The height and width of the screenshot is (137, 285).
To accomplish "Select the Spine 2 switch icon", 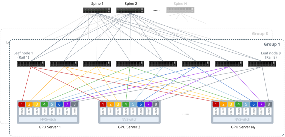I will [x=130, y=10].
